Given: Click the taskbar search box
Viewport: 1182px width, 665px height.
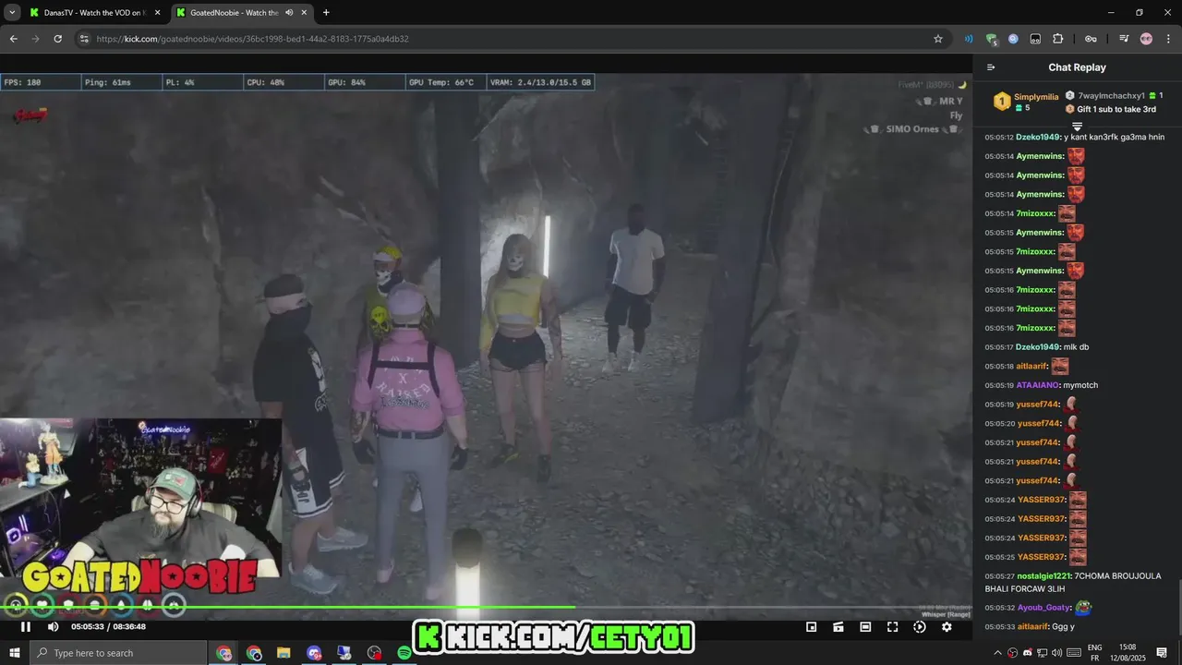Looking at the screenshot, I should click(x=116, y=653).
